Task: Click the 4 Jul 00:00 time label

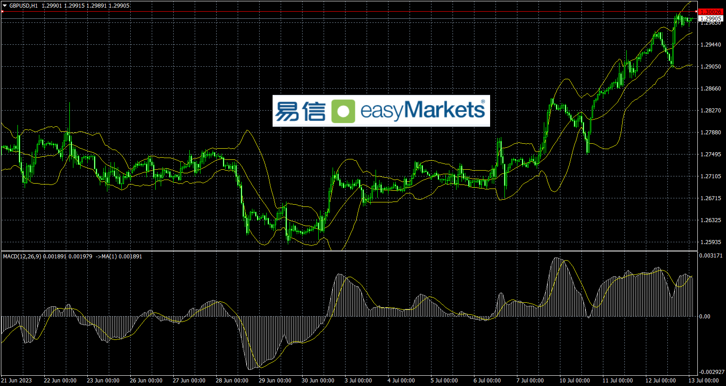Action: [401, 381]
